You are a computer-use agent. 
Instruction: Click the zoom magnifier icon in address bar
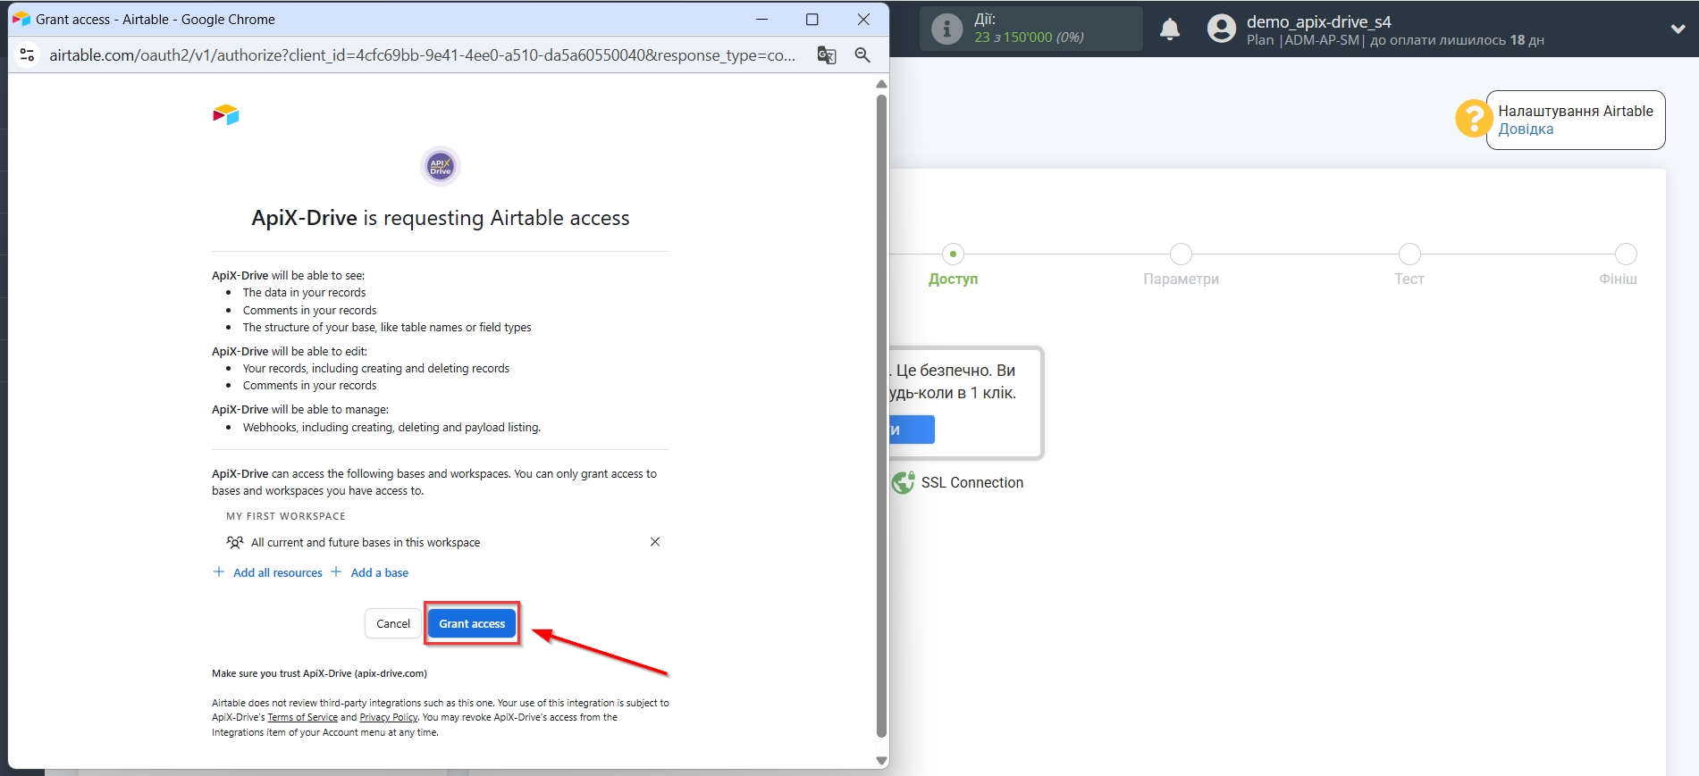click(862, 55)
